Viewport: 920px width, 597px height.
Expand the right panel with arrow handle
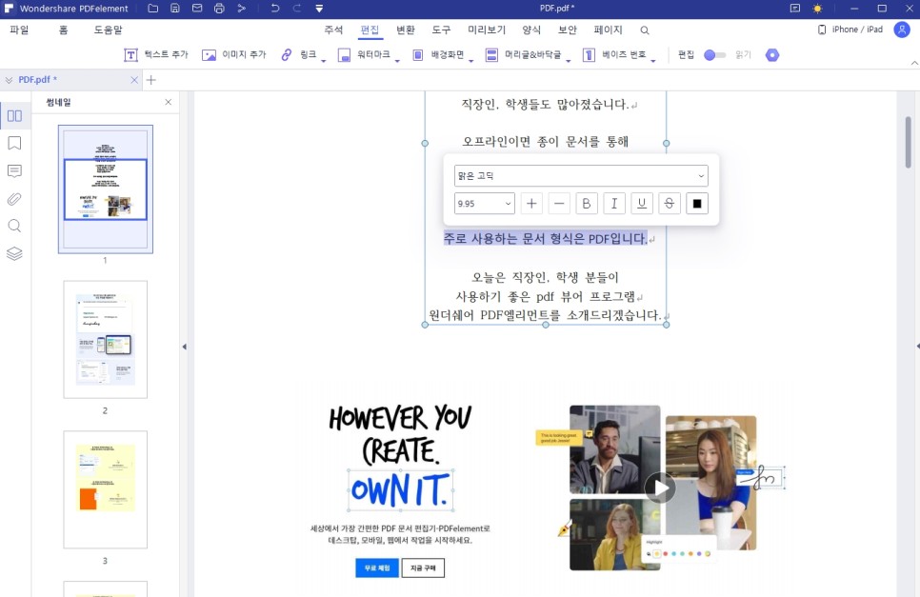click(918, 346)
